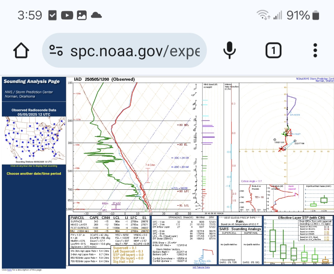Screen dimensions: 334x274
Task: Click 'SARS - Sounding Analogs' heading
Action: pos(240,229)
